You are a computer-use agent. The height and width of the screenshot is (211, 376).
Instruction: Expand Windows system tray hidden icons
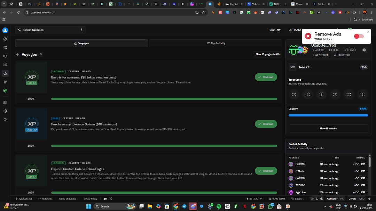pyautogui.click(x=325, y=206)
